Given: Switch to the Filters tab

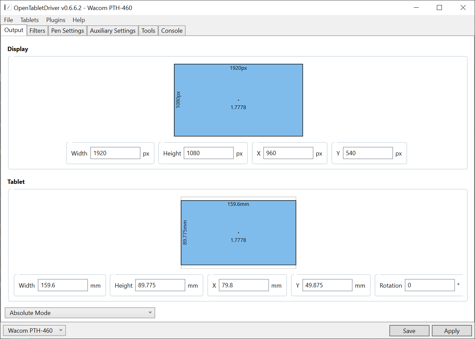Looking at the screenshot, I should click(37, 31).
